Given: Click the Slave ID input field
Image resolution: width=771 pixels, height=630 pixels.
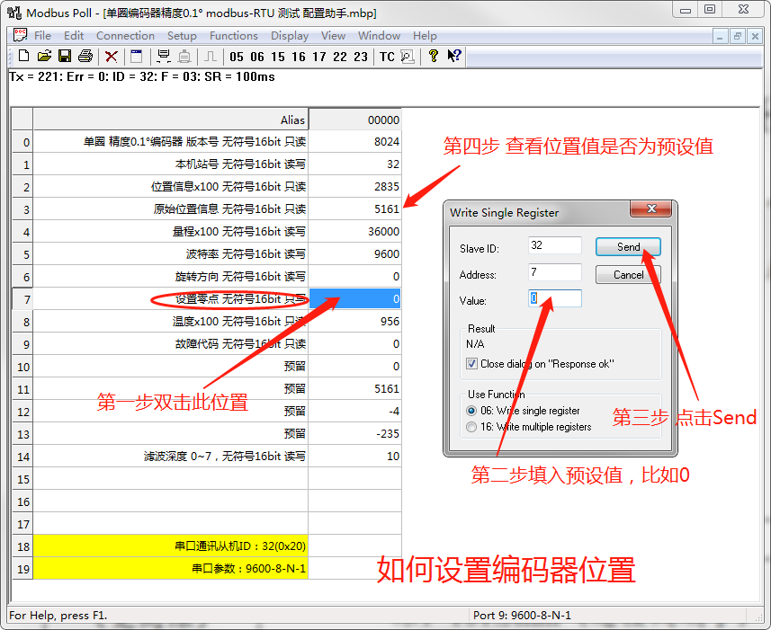Looking at the screenshot, I should [555, 245].
